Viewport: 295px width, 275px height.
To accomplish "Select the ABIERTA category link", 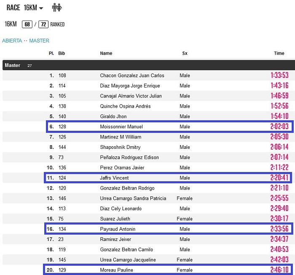I will point(12,41).
